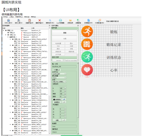
Task: Click the 垂直列表 widget button
Action: [71, 52]
